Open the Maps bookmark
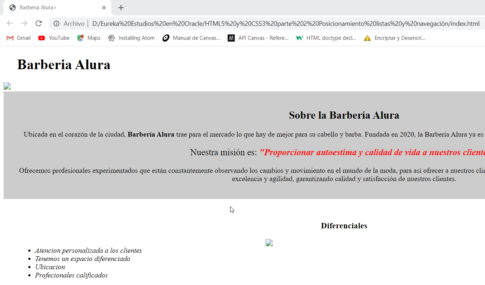The image size is (485, 285). 89,38
